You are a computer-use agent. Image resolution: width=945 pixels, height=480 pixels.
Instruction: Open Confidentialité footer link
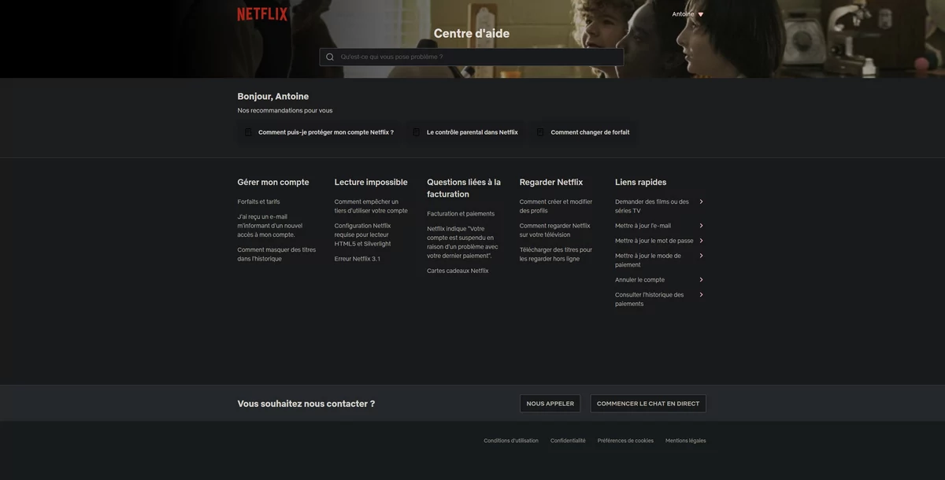click(x=568, y=441)
